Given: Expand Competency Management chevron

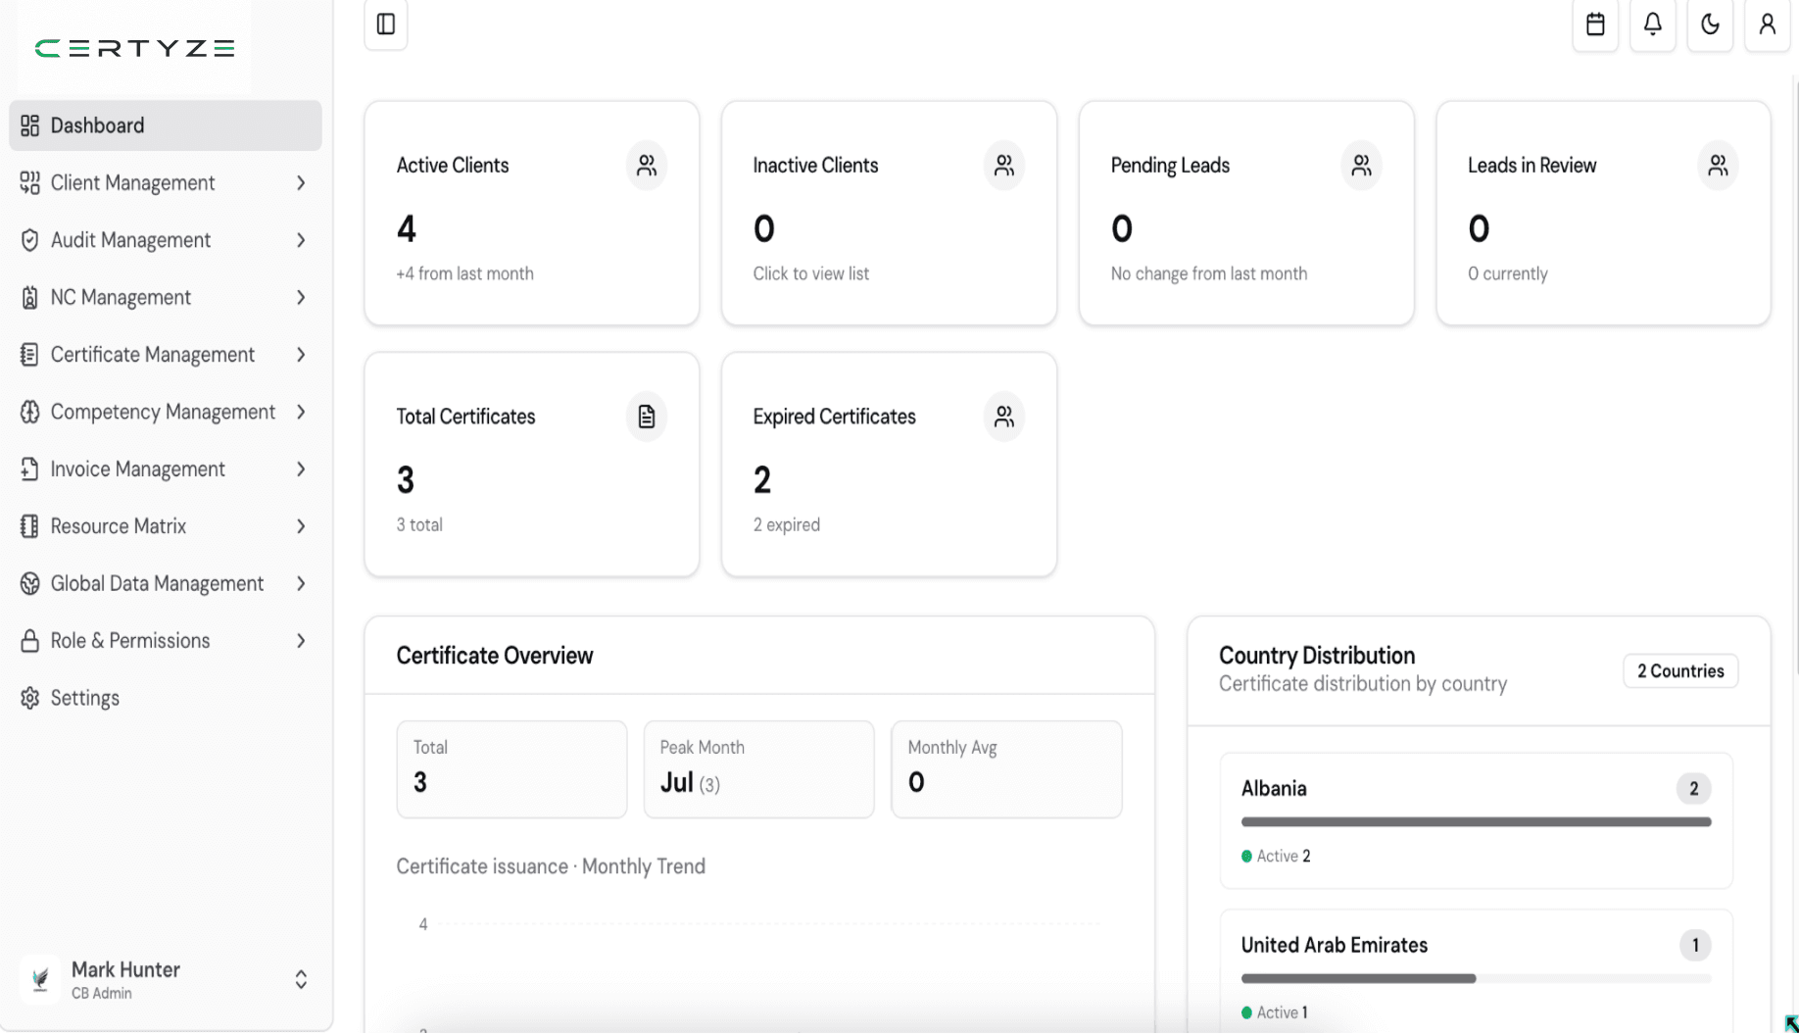Looking at the screenshot, I should 301,412.
